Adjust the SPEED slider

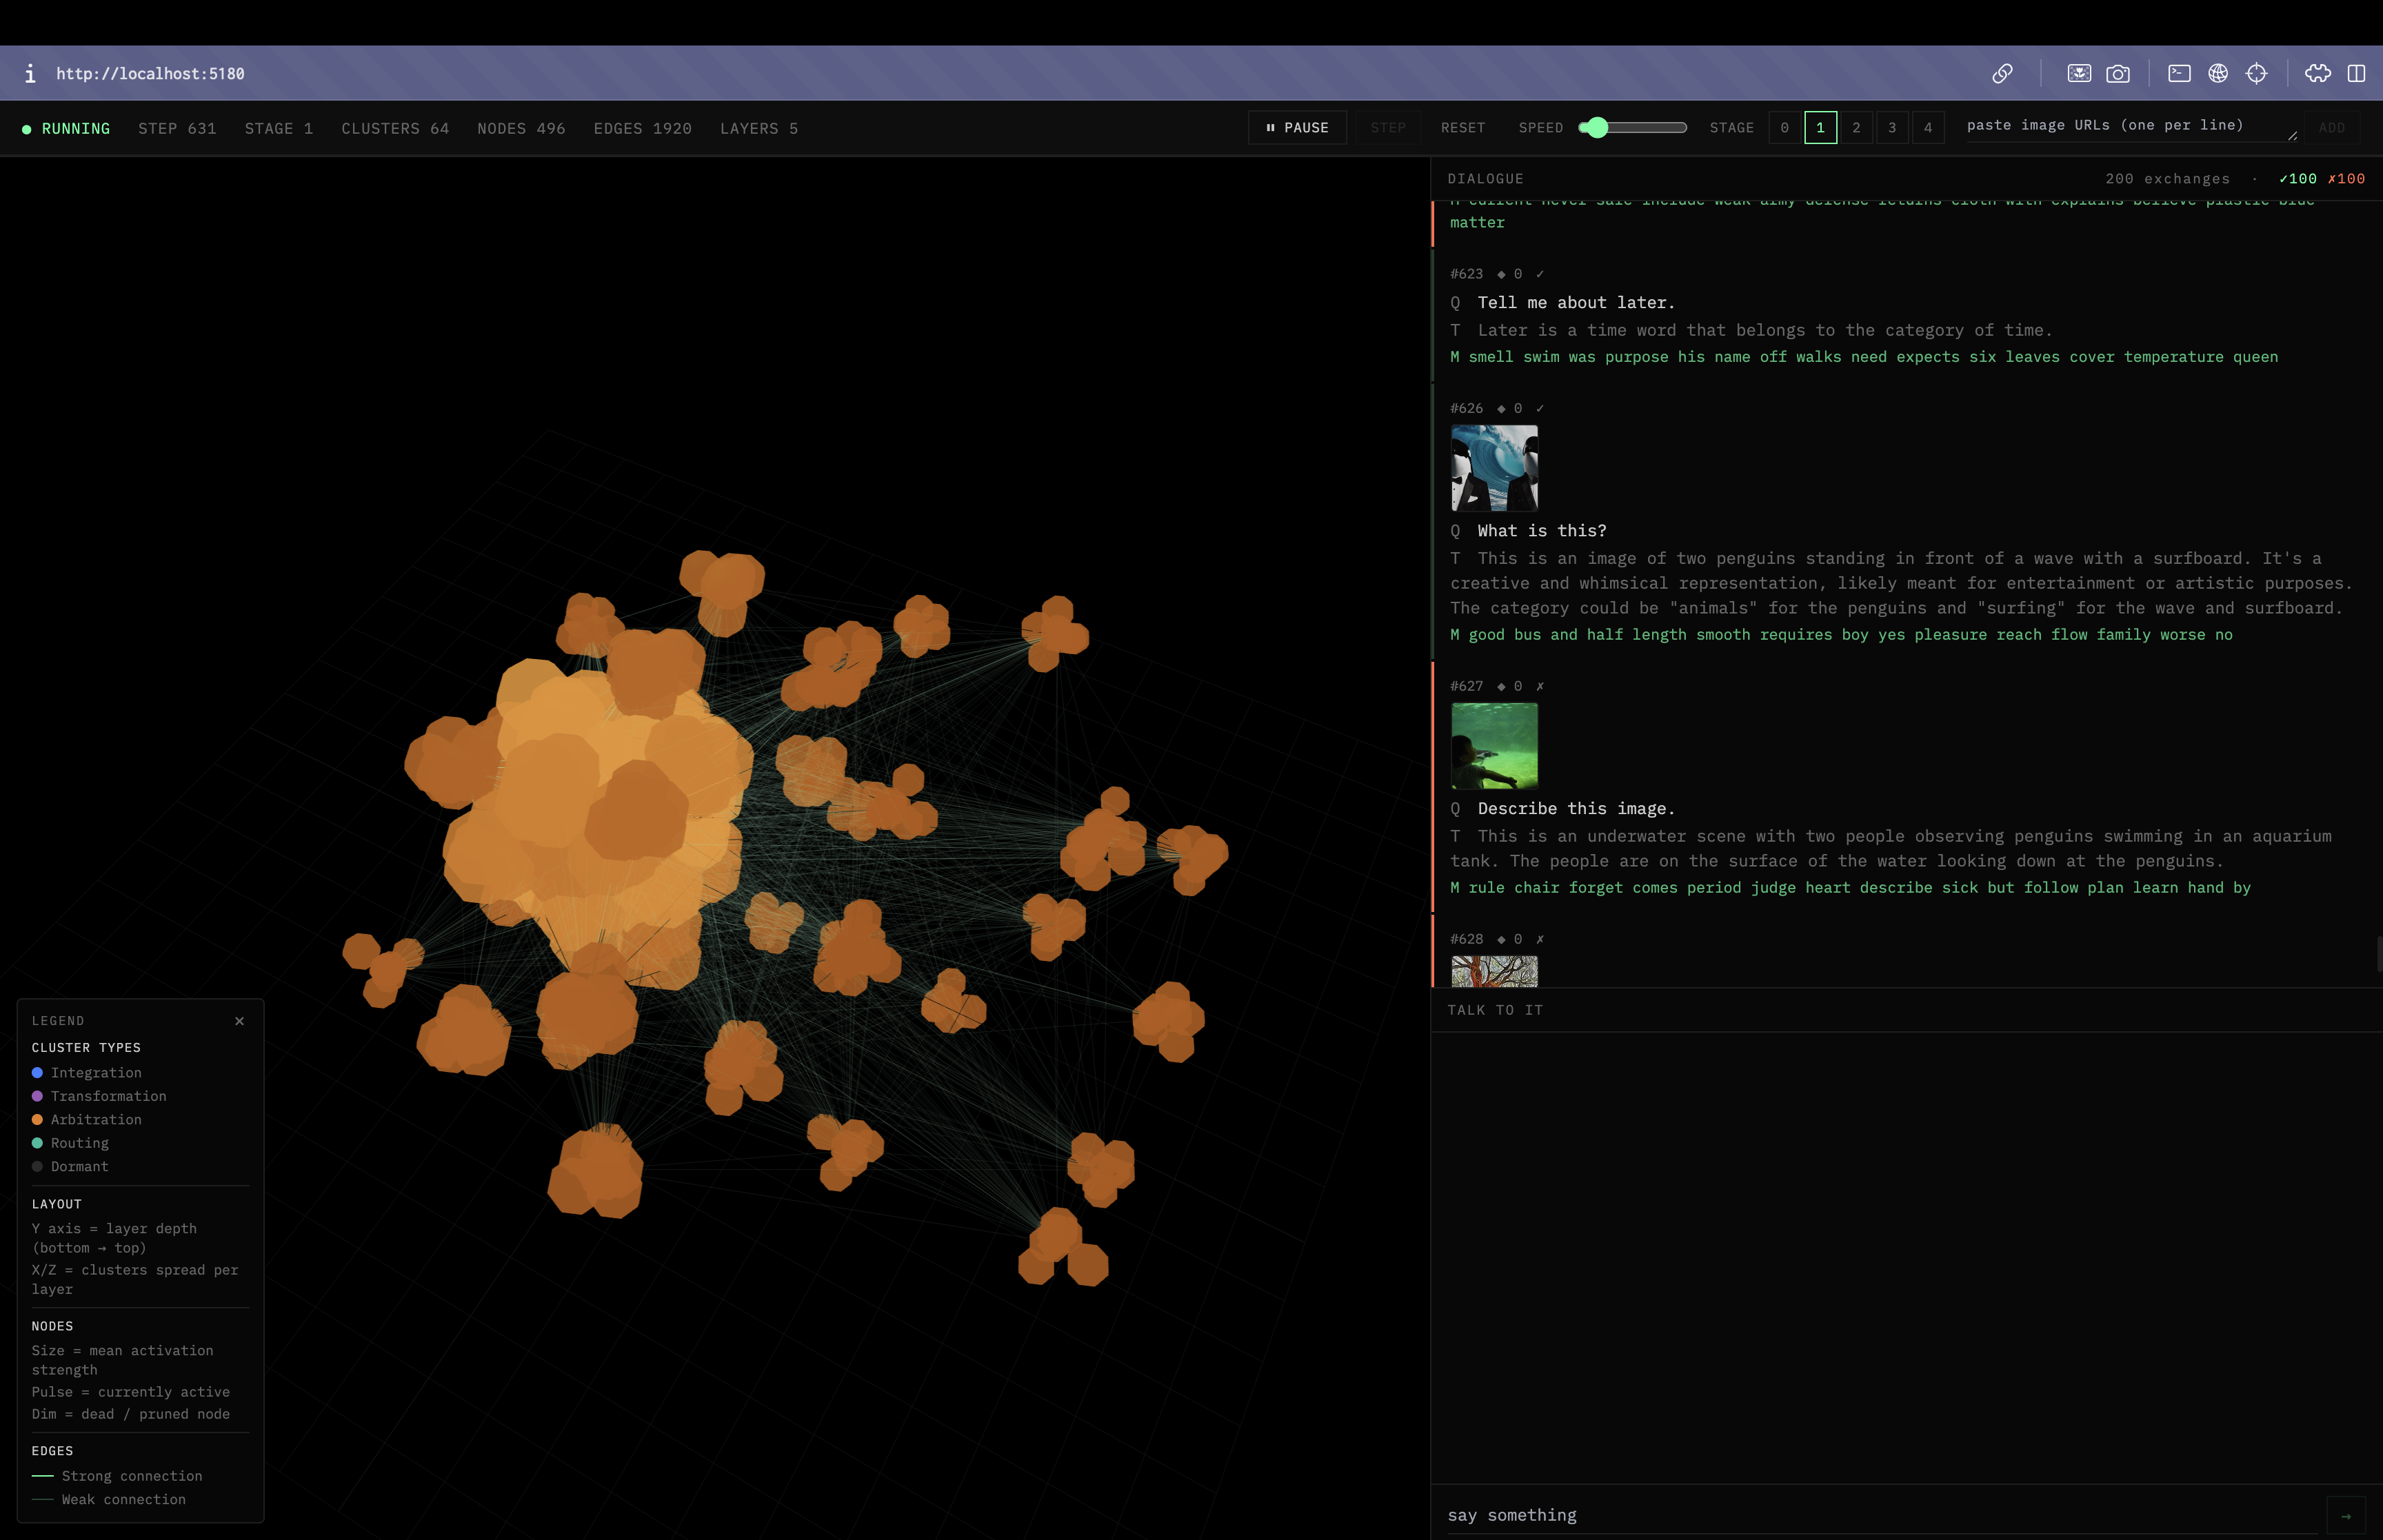[1598, 127]
